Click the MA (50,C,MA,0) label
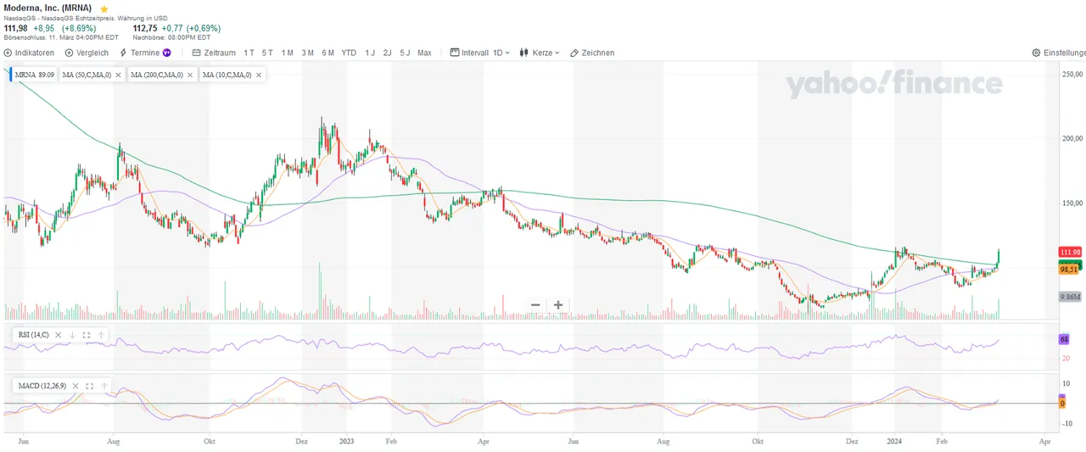1086x452 pixels. click(87, 75)
